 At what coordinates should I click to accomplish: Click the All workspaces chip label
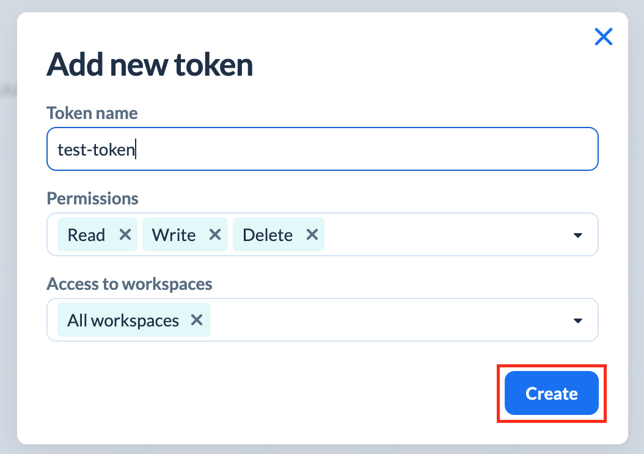pyautogui.click(x=123, y=320)
